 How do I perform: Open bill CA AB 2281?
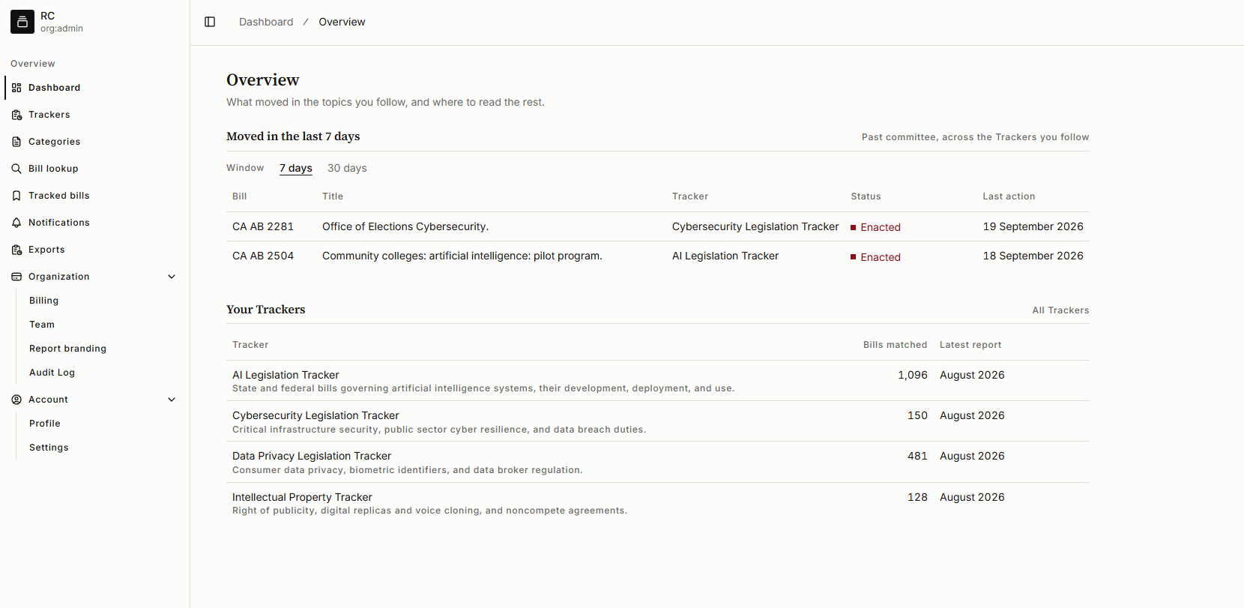263,226
